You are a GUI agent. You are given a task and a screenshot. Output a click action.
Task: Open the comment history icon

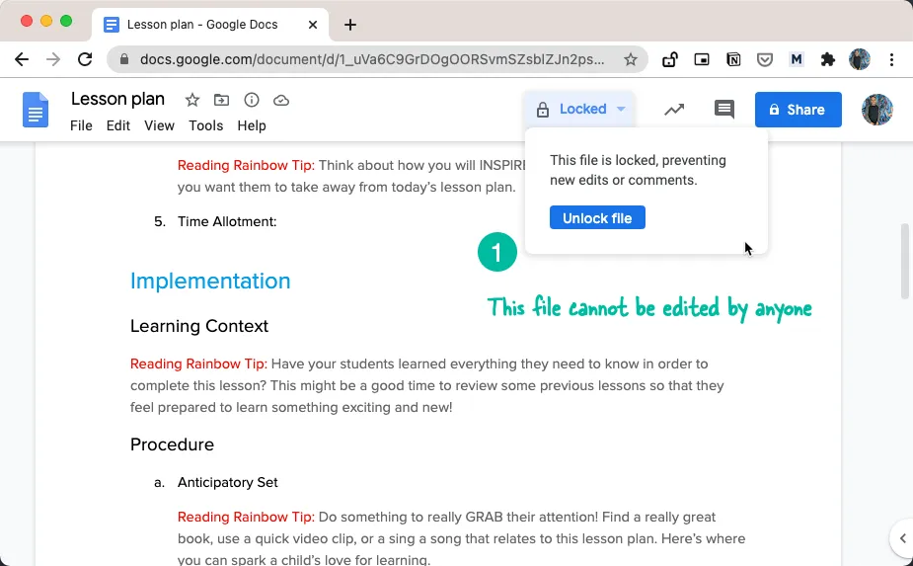pos(724,110)
